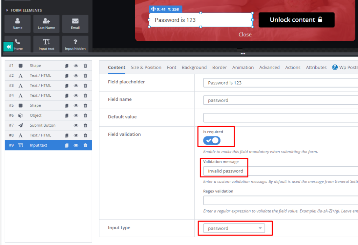The height and width of the screenshot is (245, 358).
Task: Add an Input hidden field element
Action: pyautogui.click(x=75, y=44)
